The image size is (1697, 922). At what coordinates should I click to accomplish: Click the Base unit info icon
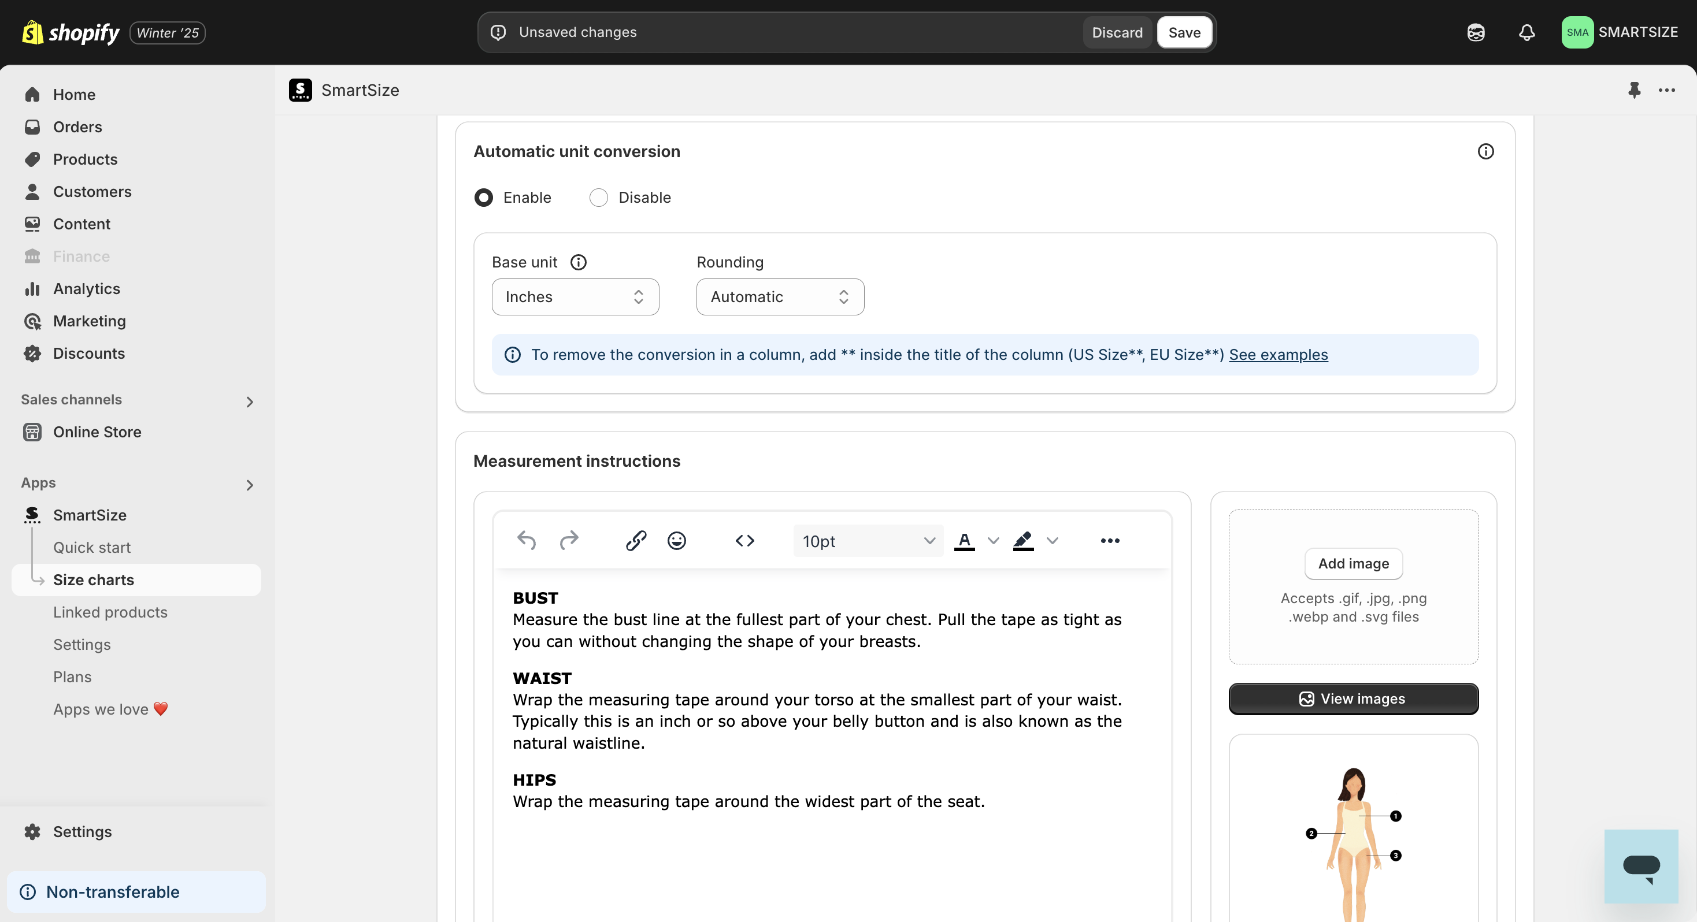(579, 262)
